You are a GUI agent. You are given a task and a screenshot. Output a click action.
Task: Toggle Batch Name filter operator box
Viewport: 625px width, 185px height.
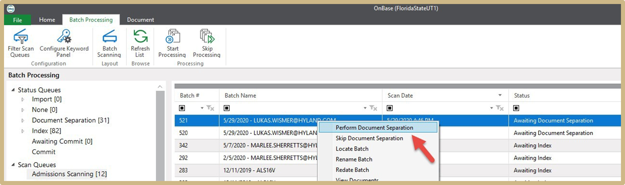click(227, 108)
